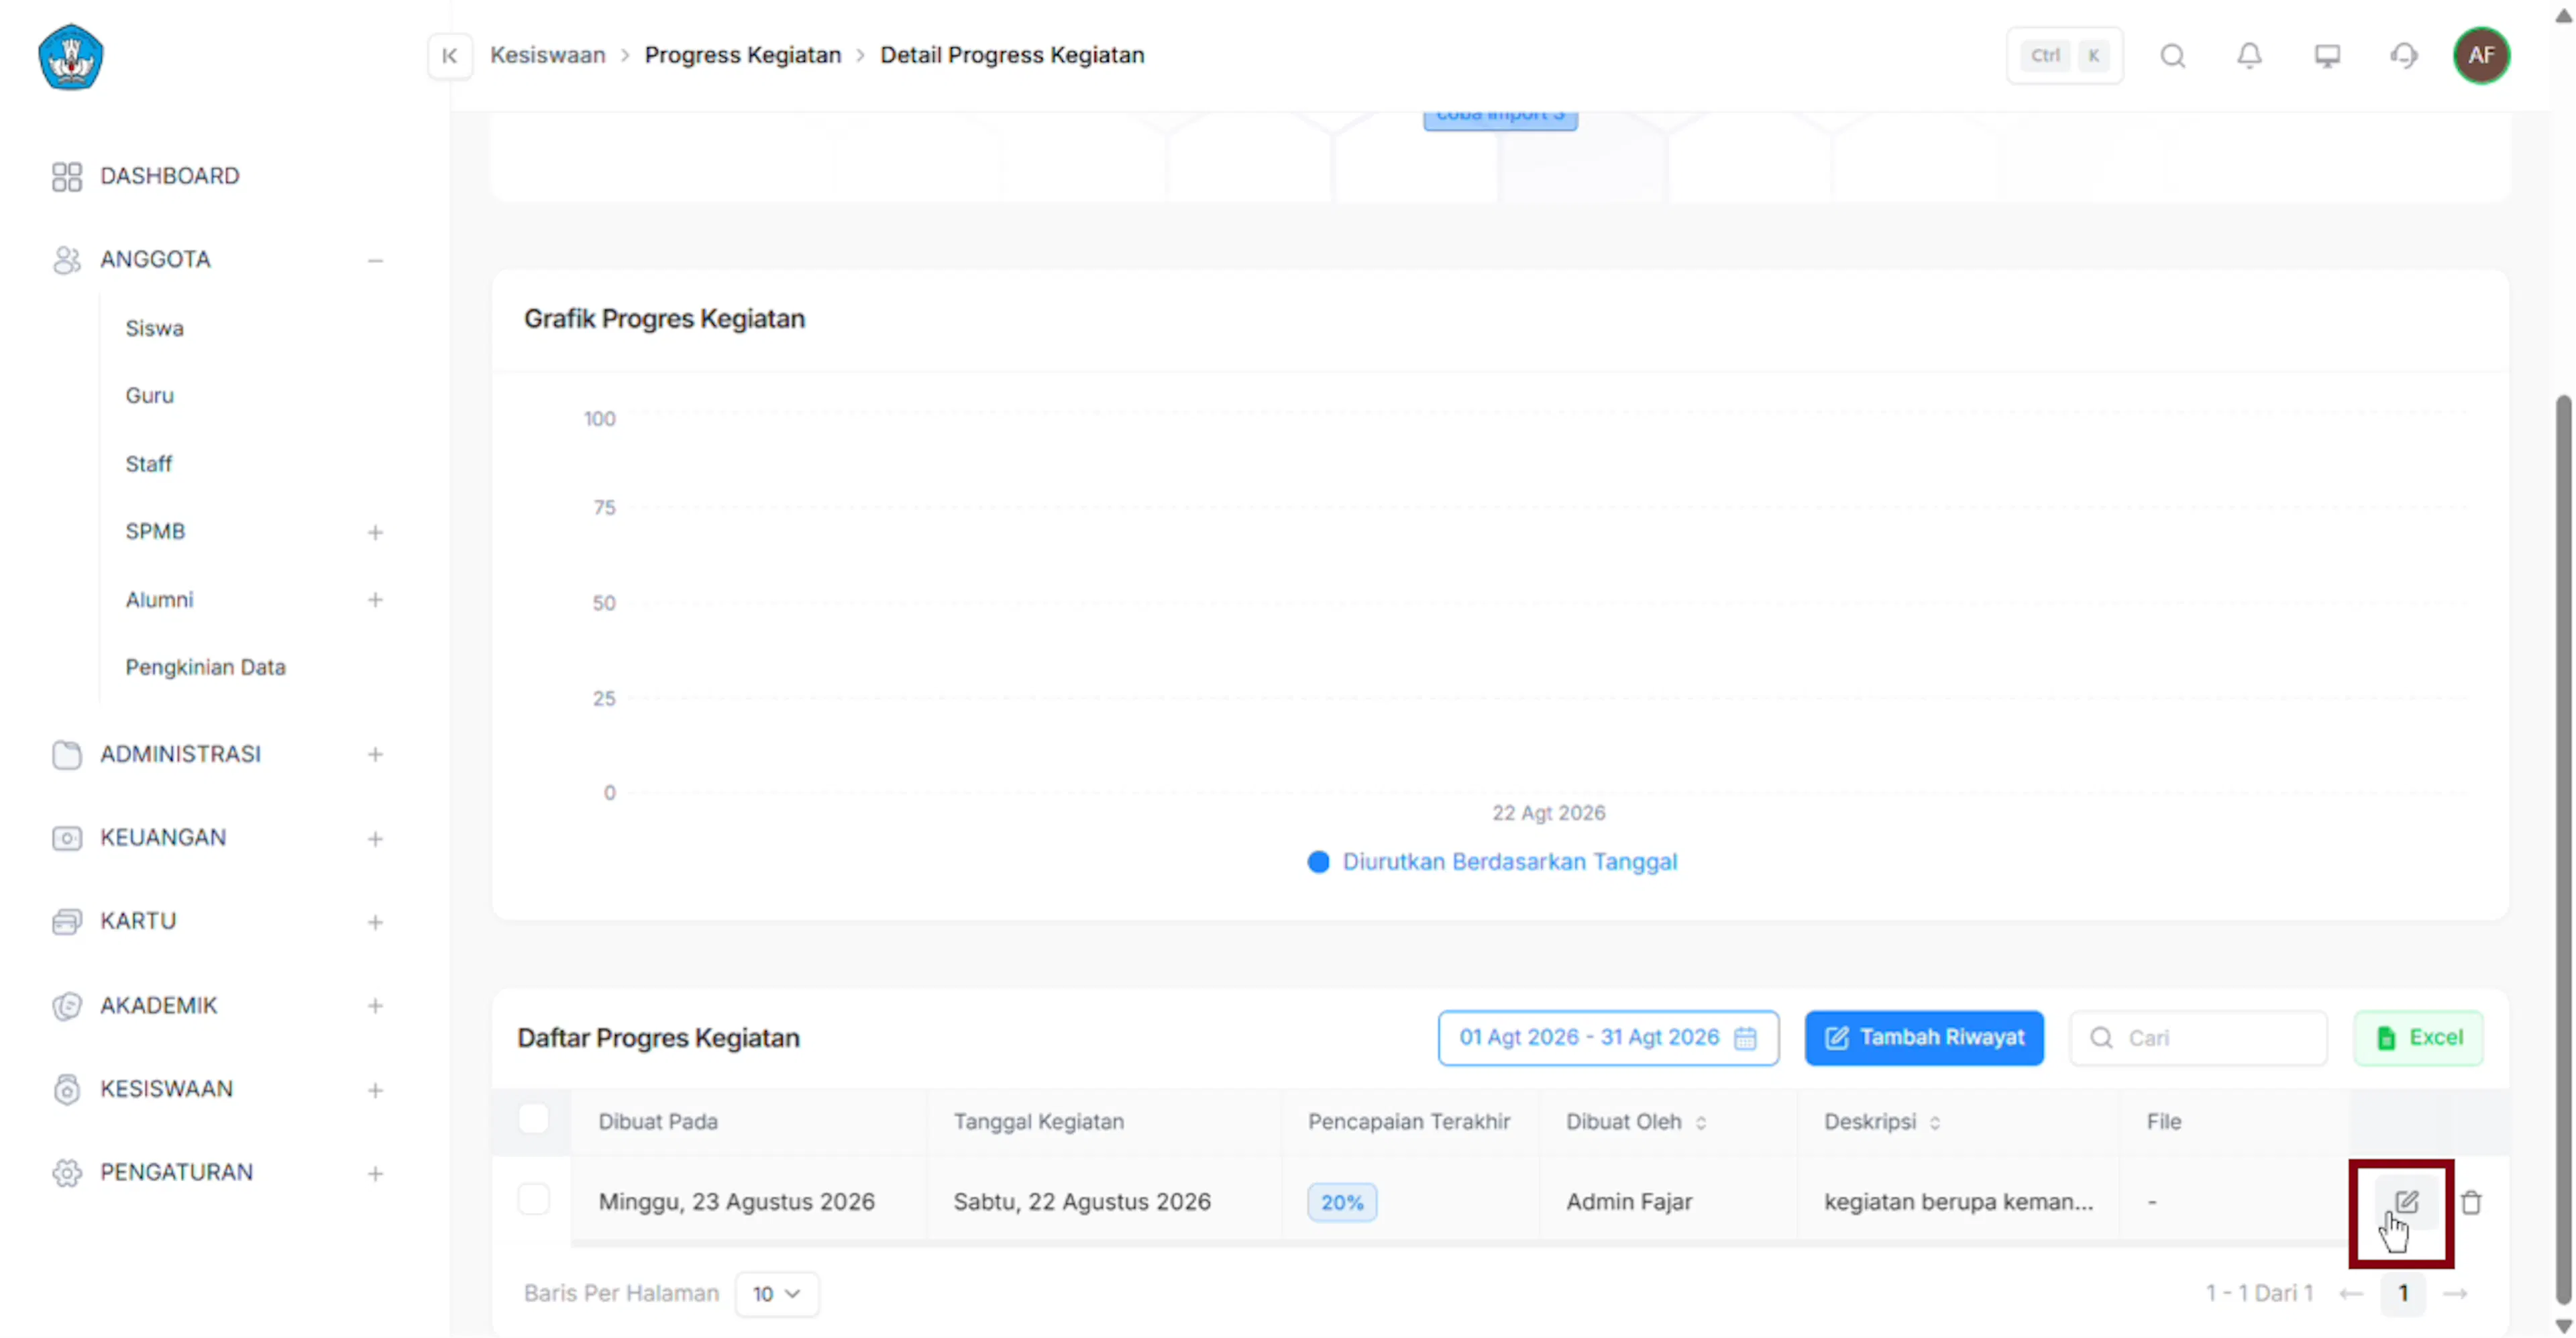Click the school logo in the sidebar
Screen dimensions: 2576x1338
pyautogui.click(x=70, y=57)
